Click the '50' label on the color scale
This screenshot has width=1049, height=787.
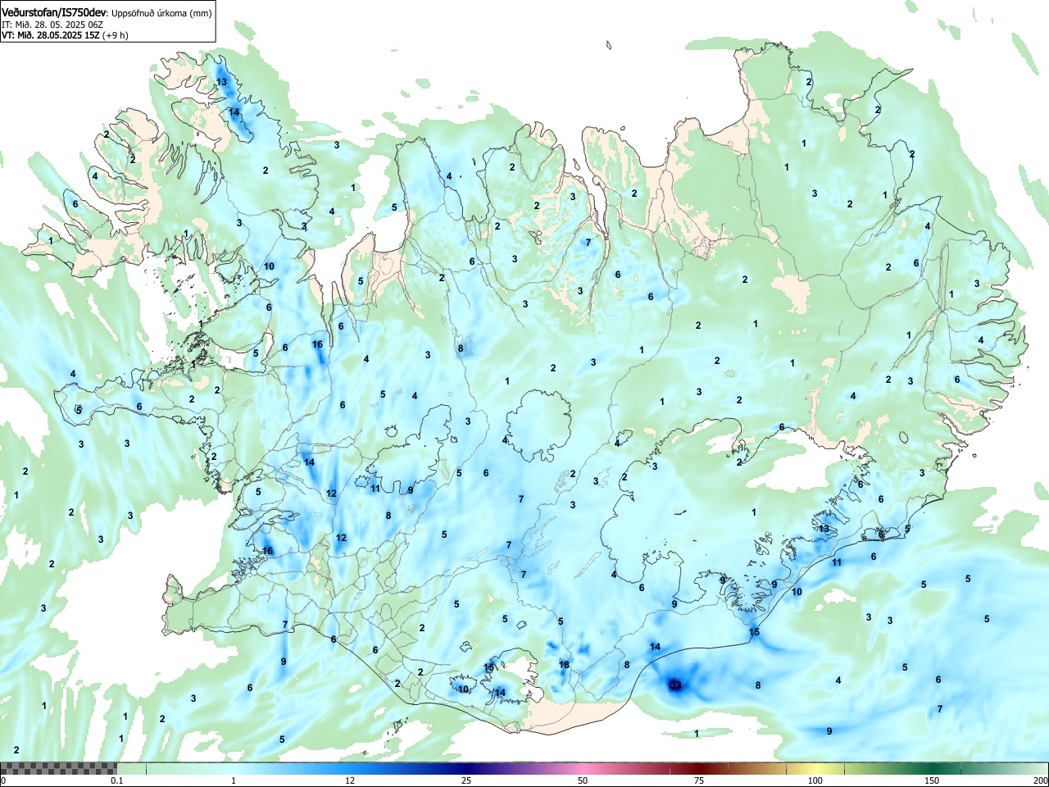[x=583, y=780]
